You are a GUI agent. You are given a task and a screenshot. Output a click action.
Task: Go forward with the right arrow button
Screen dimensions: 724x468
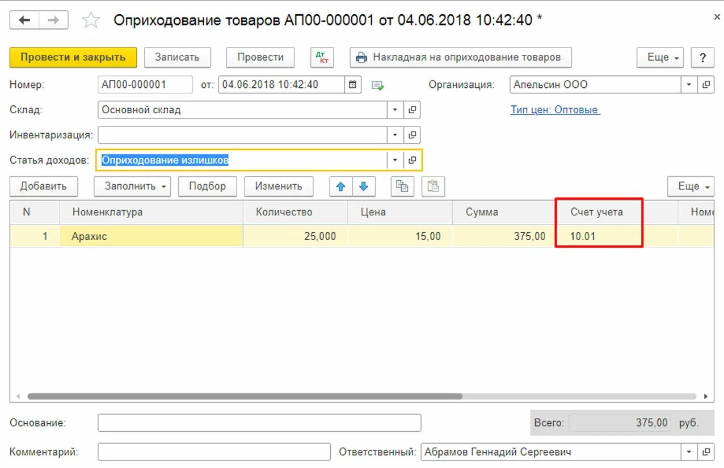point(53,20)
